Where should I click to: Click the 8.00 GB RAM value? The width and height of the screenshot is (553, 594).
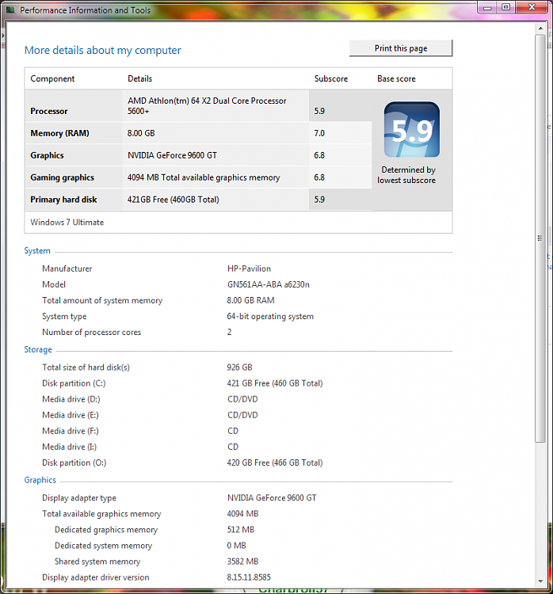[250, 300]
